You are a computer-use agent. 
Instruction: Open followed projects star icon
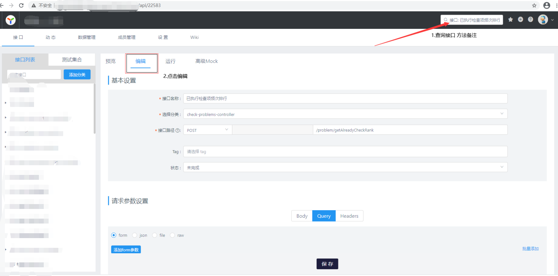coord(511,20)
